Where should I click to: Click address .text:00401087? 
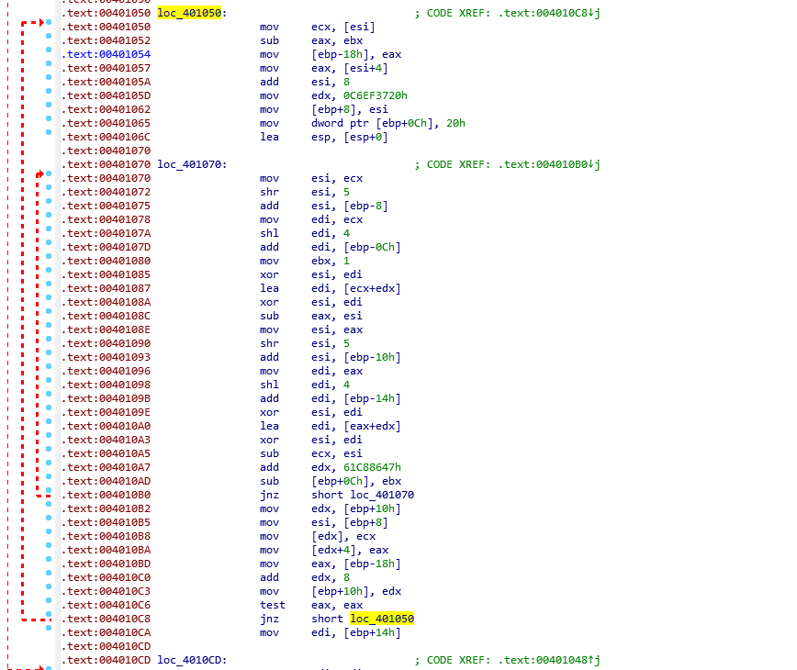pos(106,288)
